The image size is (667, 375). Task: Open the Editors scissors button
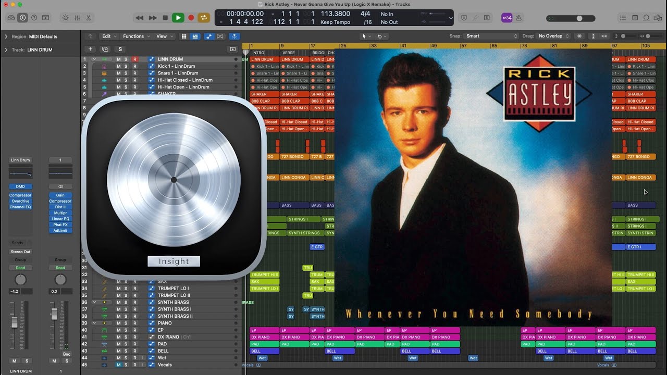tap(89, 18)
